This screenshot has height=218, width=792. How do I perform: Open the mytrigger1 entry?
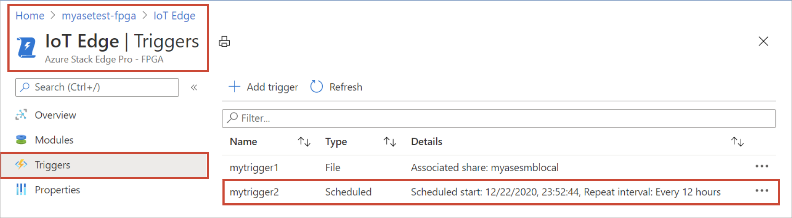point(254,168)
